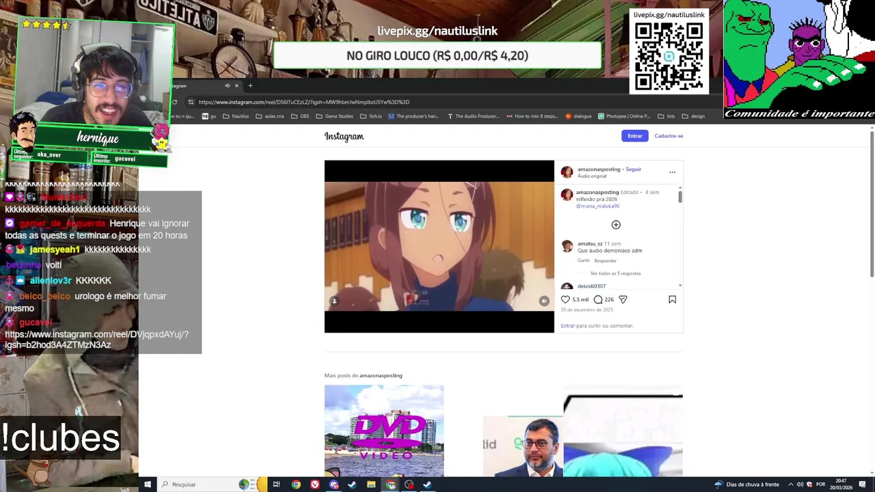
Task: Click the blue Entrar button
Action: (634, 136)
